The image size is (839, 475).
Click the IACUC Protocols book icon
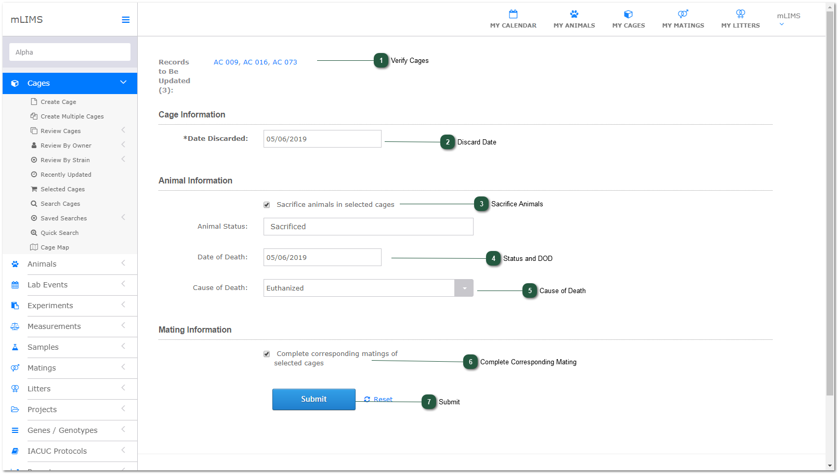15,451
